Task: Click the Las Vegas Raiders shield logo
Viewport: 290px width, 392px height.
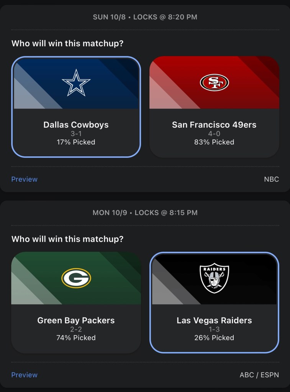Action: click(214, 278)
